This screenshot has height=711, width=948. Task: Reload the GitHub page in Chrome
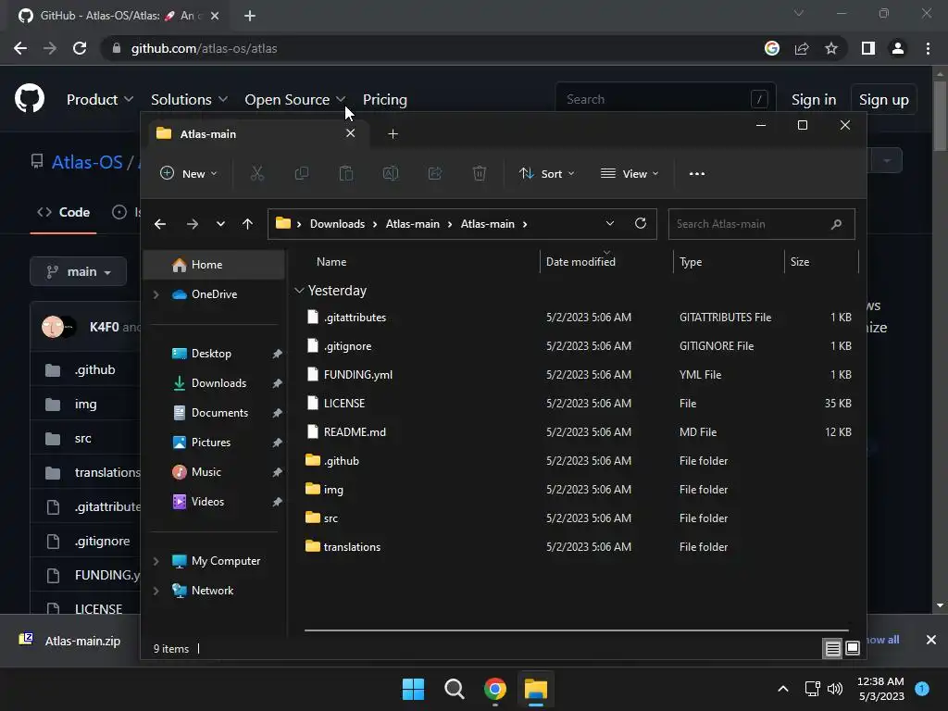80,48
